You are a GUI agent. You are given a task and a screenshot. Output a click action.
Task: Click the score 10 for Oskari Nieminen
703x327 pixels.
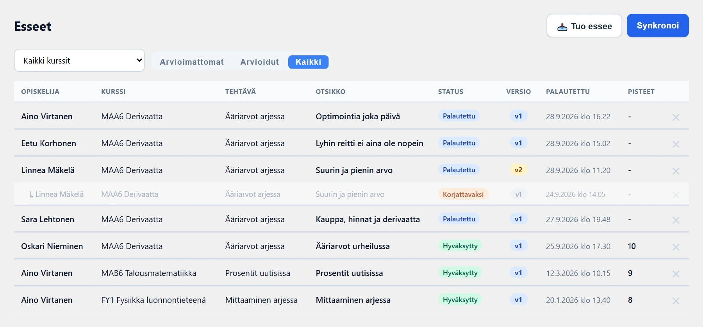point(632,246)
